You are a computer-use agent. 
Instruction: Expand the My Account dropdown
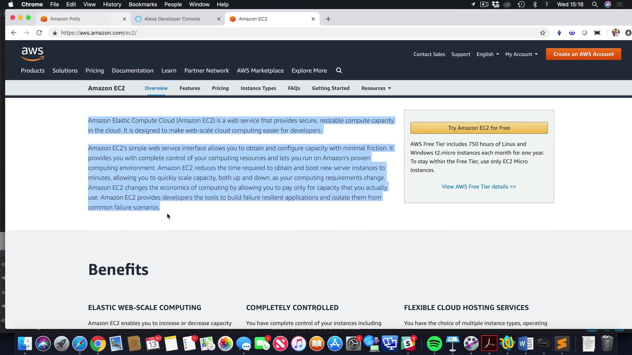pos(521,54)
